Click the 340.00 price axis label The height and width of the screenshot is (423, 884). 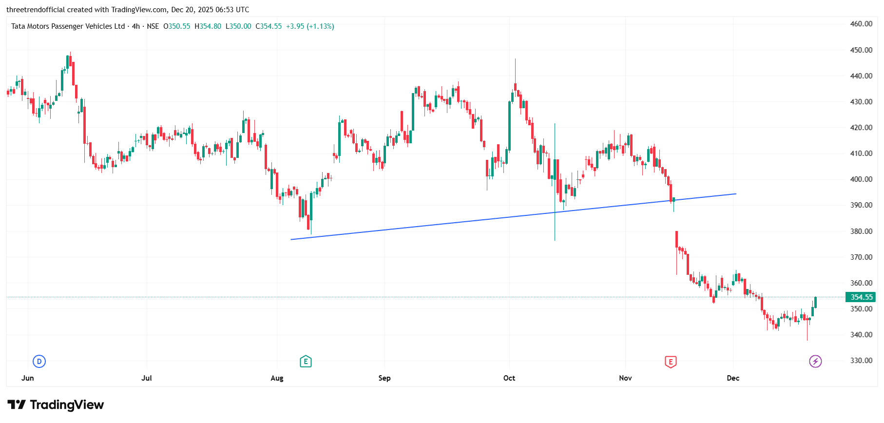pyautogui.click(x=861, y=335)
